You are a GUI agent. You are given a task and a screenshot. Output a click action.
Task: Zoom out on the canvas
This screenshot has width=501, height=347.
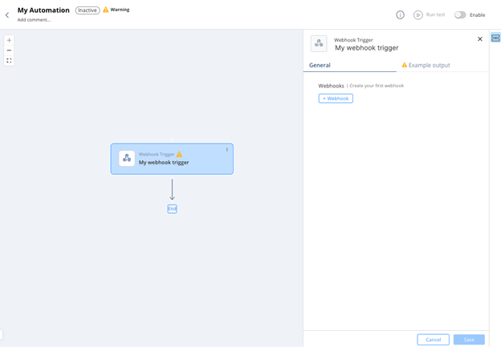coord(9,50)
